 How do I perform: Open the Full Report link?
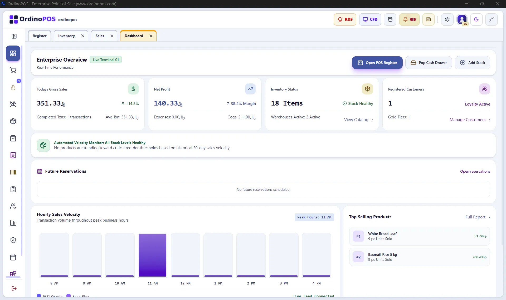coord(478,217)
